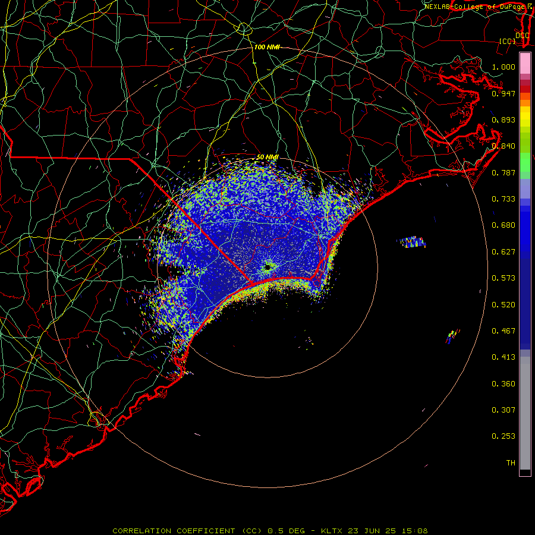This screenshot has width=535, height=535.
Task: Click the 0.787 scale value
Action: pyautogui.click(x=503, y=172)
